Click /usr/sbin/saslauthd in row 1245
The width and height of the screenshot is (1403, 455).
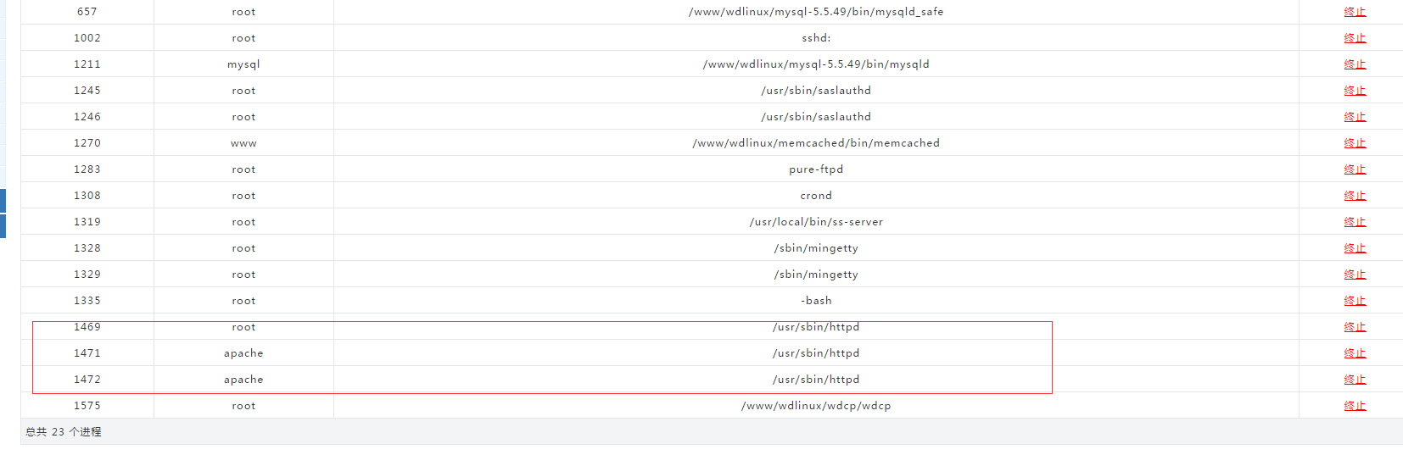(816, 91)
